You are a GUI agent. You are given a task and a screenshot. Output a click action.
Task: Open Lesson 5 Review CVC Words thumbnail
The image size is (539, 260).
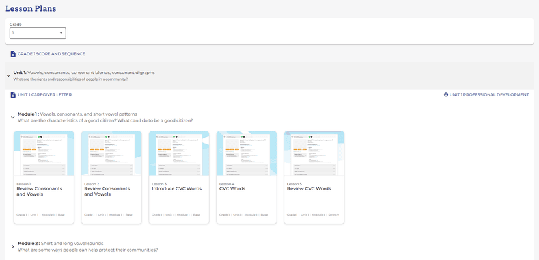click(x=314, y=153)
